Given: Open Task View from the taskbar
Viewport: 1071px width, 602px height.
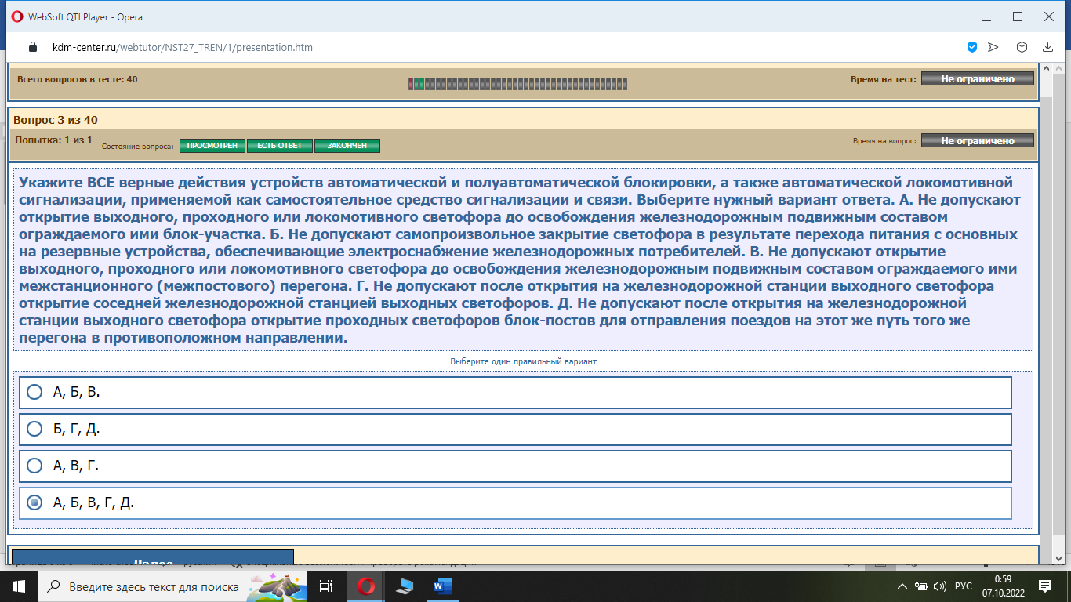Looking at the screenshot, I should [327, 586].
